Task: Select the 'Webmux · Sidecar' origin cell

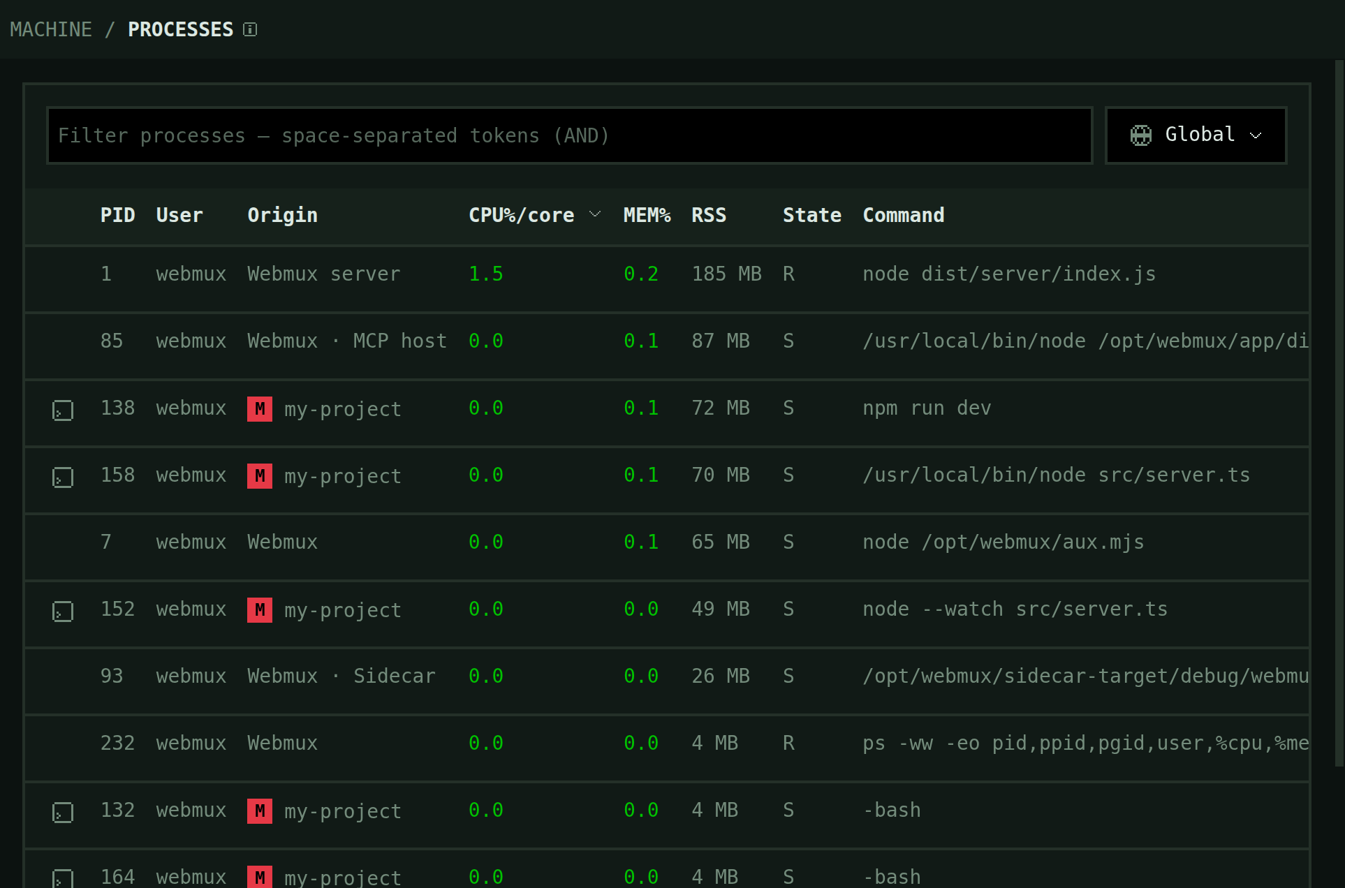Action: [341, 676]
